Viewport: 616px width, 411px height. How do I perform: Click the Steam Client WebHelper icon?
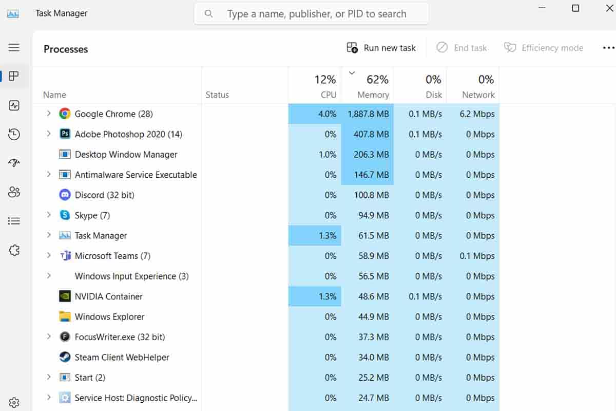(x=65, y=357)
